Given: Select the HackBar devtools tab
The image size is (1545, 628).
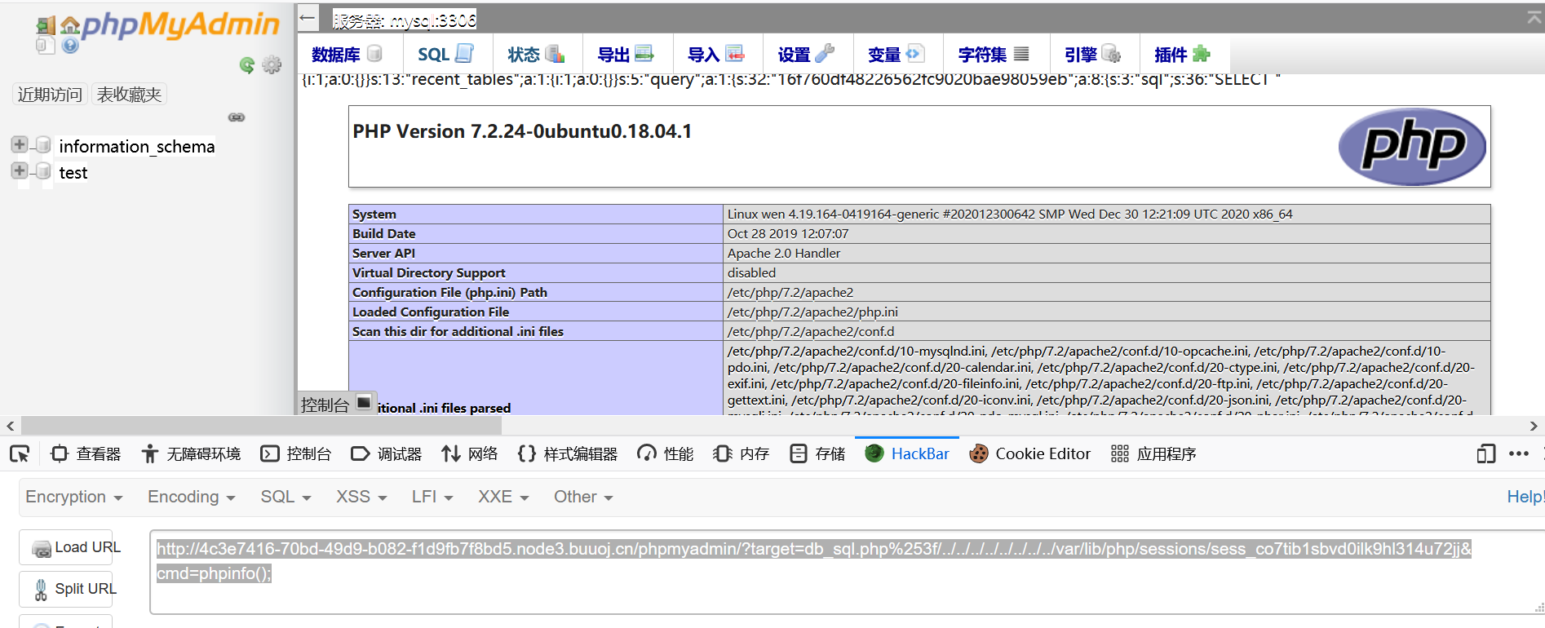Looking at the screenshot, I should point(907,453).
